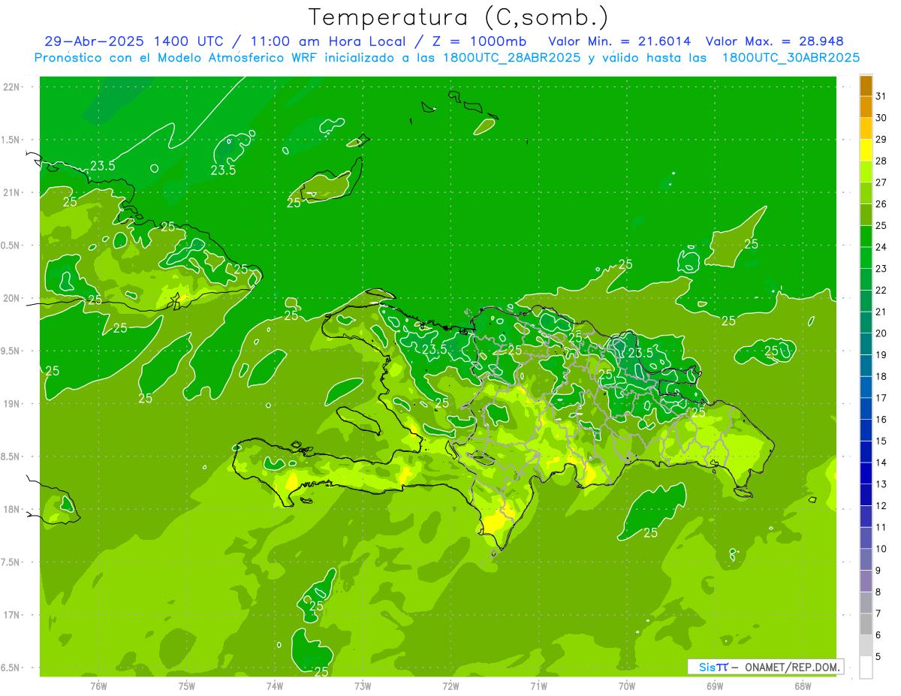Click the legend value 5
Screen dimensions: 901x696
(878, 656)
